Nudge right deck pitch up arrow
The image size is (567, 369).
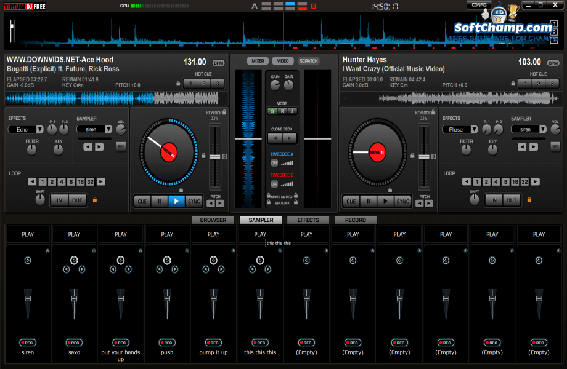[429, 204]
